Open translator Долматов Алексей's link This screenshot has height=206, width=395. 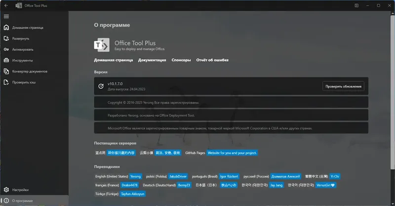point(285,176)
